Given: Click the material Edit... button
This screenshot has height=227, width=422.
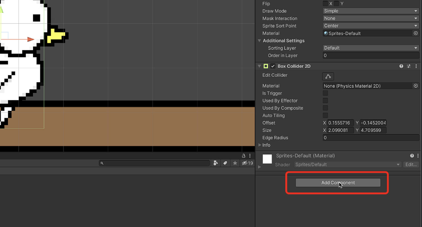Looking at the screenshot, I should pyautogui.click(x=411, y=165).
